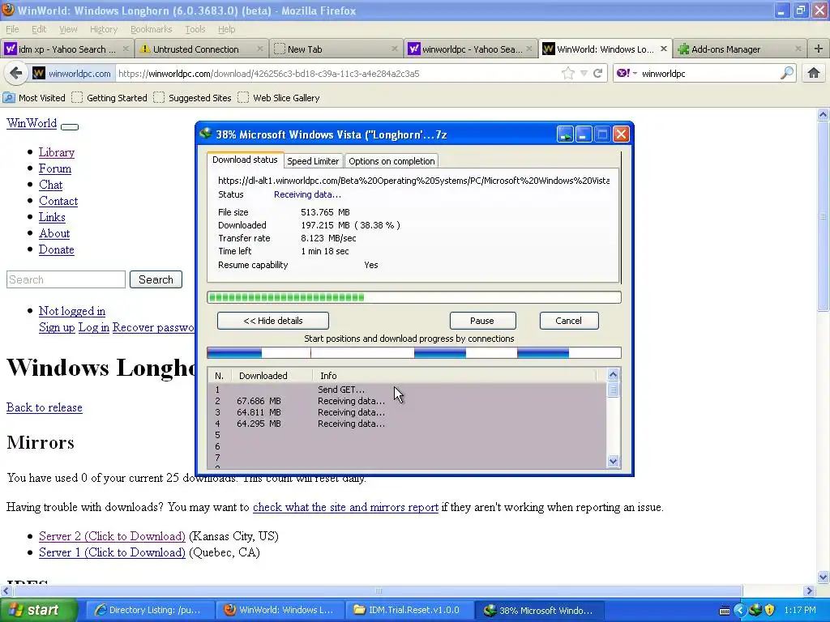
Task: Click the winworldpc.com site identity button
Action: point(72,73)
